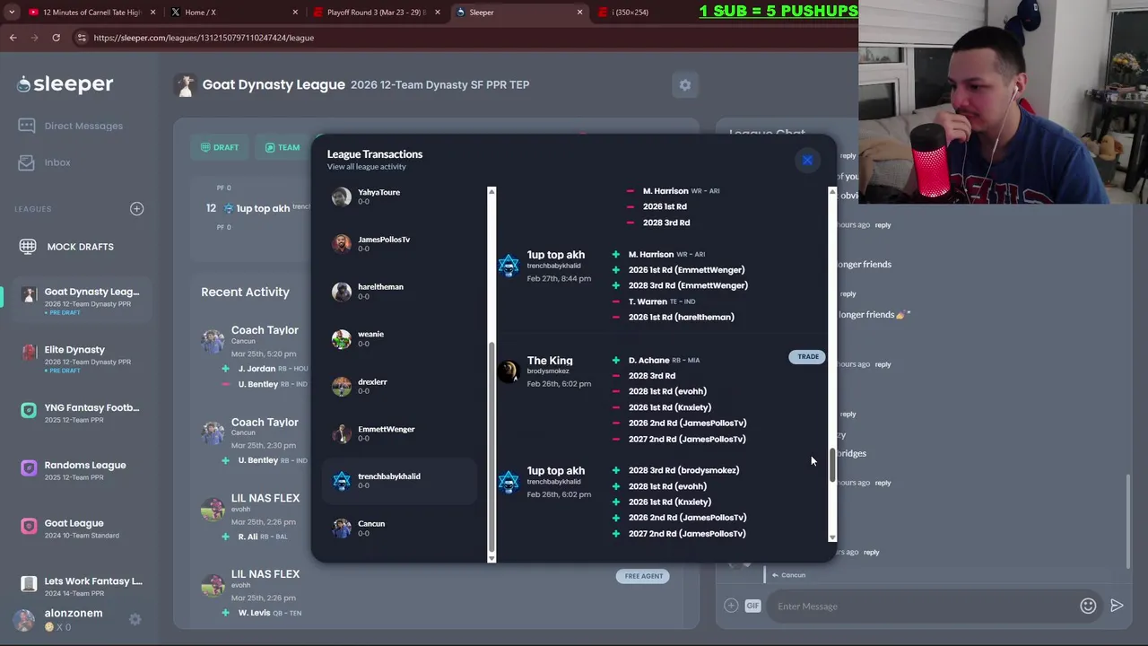Screen dimensions: 1148x646
Task: Close the Sleeper browser tab
Action: (x=579, y=12)
